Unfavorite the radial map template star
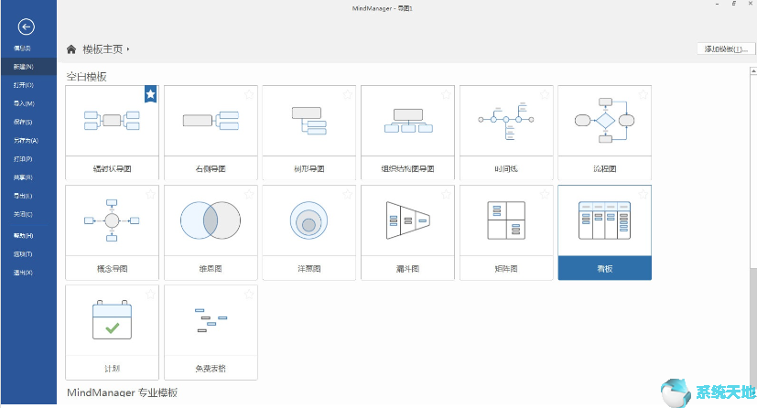Image resolution: width=757 pixels, height=408 pixels. coord(151,94)
